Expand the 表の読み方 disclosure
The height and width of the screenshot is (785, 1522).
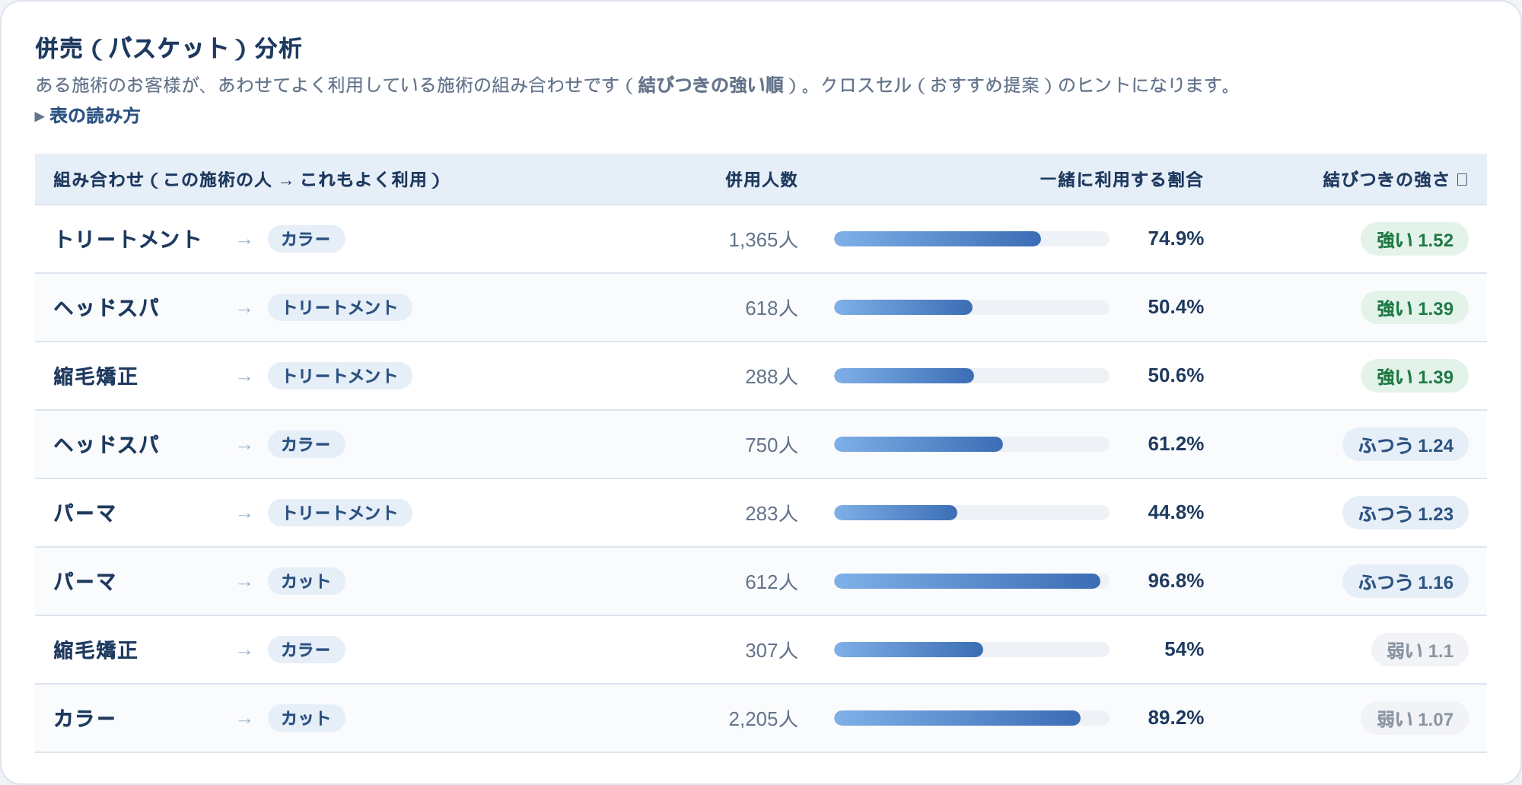(x=88, y=116)
